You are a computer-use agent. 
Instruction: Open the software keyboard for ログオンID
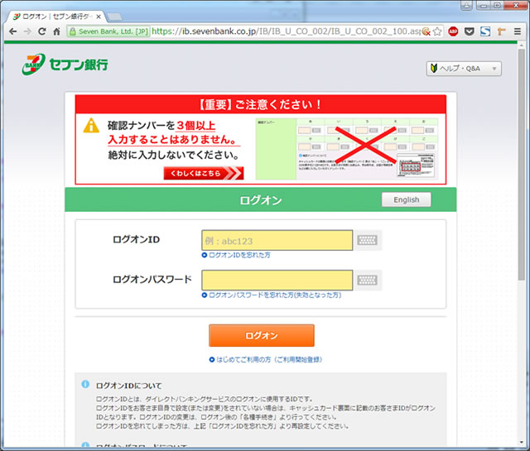pos(368,240)
